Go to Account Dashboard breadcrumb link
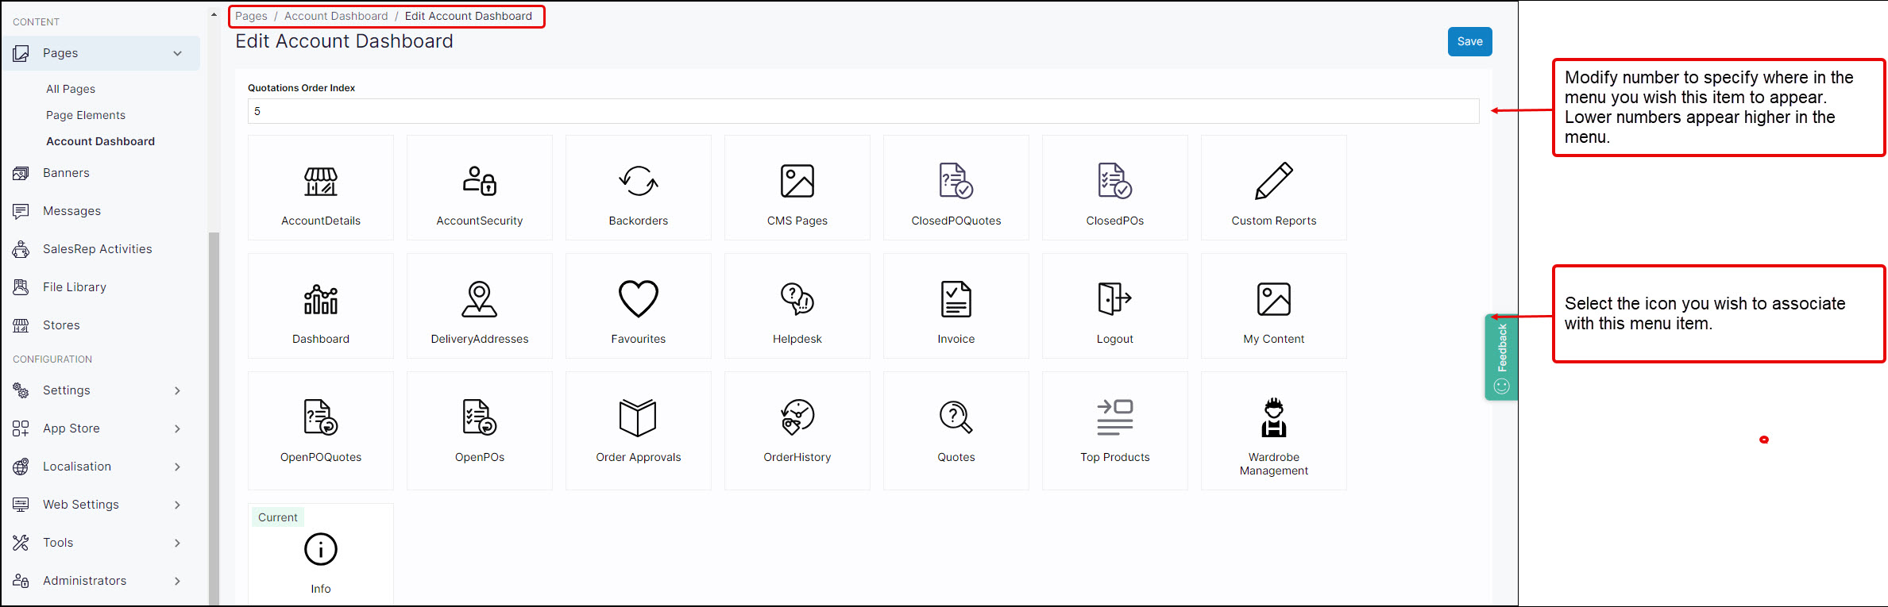This screenshot has height=607, width=1888. pos(336,16)
